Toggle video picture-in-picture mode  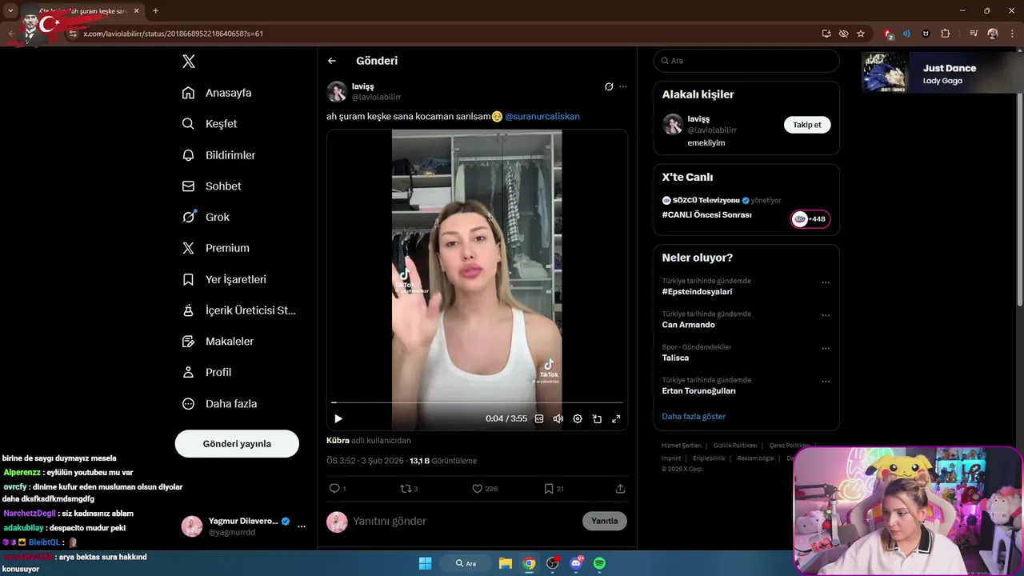pos(597,418)
